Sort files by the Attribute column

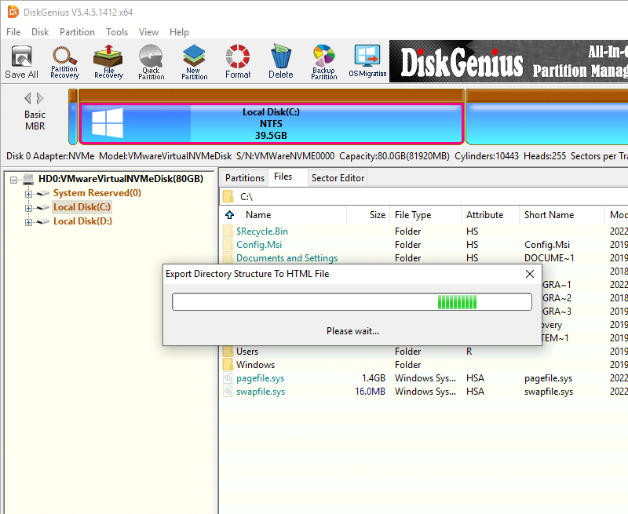(484, 215)
